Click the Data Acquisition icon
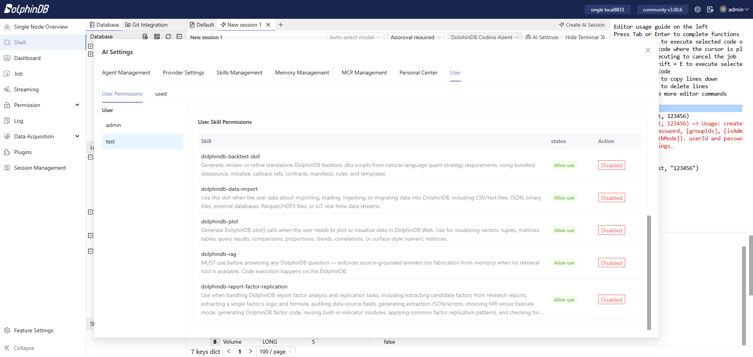Image resolution: width=753 pixels, height=357 pixels. pos(7,136)
